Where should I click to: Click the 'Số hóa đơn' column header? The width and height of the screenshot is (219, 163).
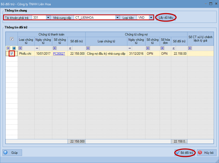(x=165, y=41)
